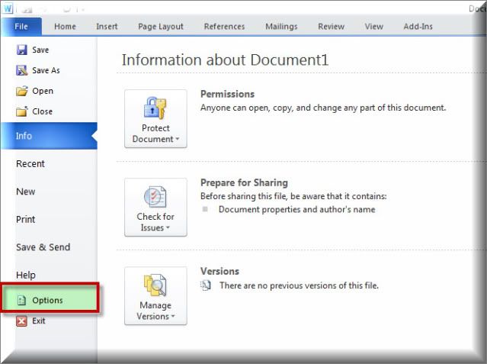The image size is (487, 364).
Task: Click the Open folder icon
Action: point(22,91)
